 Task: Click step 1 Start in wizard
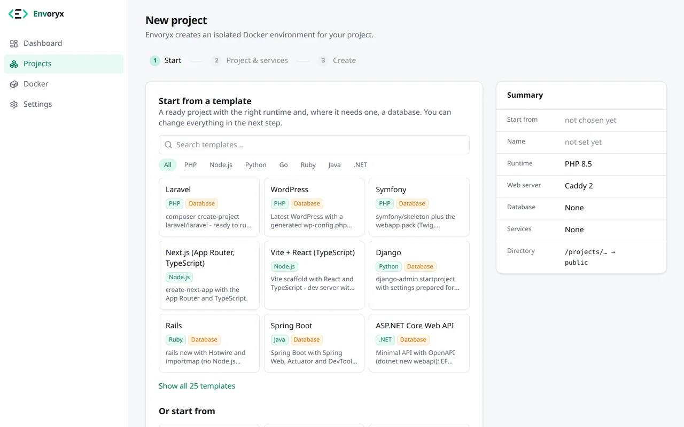[166, 60]
